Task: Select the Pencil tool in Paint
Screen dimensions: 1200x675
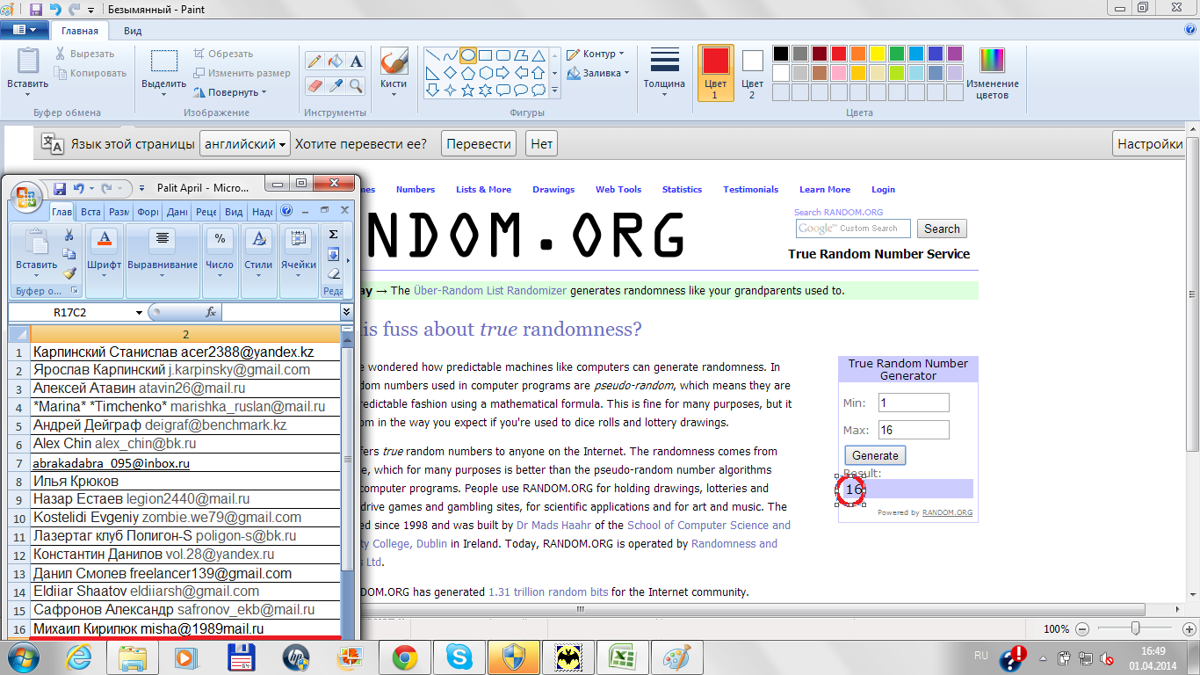Action: pyautogui.click(x=314, y=62)
